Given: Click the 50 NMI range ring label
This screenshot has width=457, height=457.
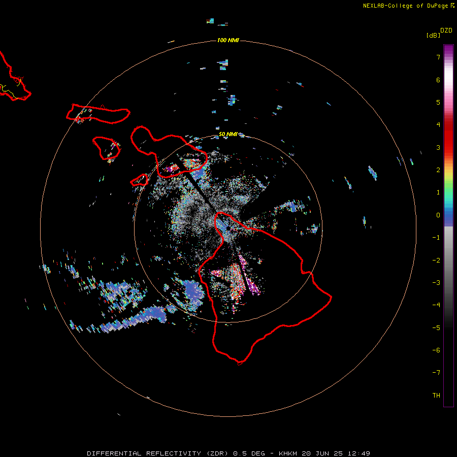Looking at the screenshot, I should tap(228, 135).
